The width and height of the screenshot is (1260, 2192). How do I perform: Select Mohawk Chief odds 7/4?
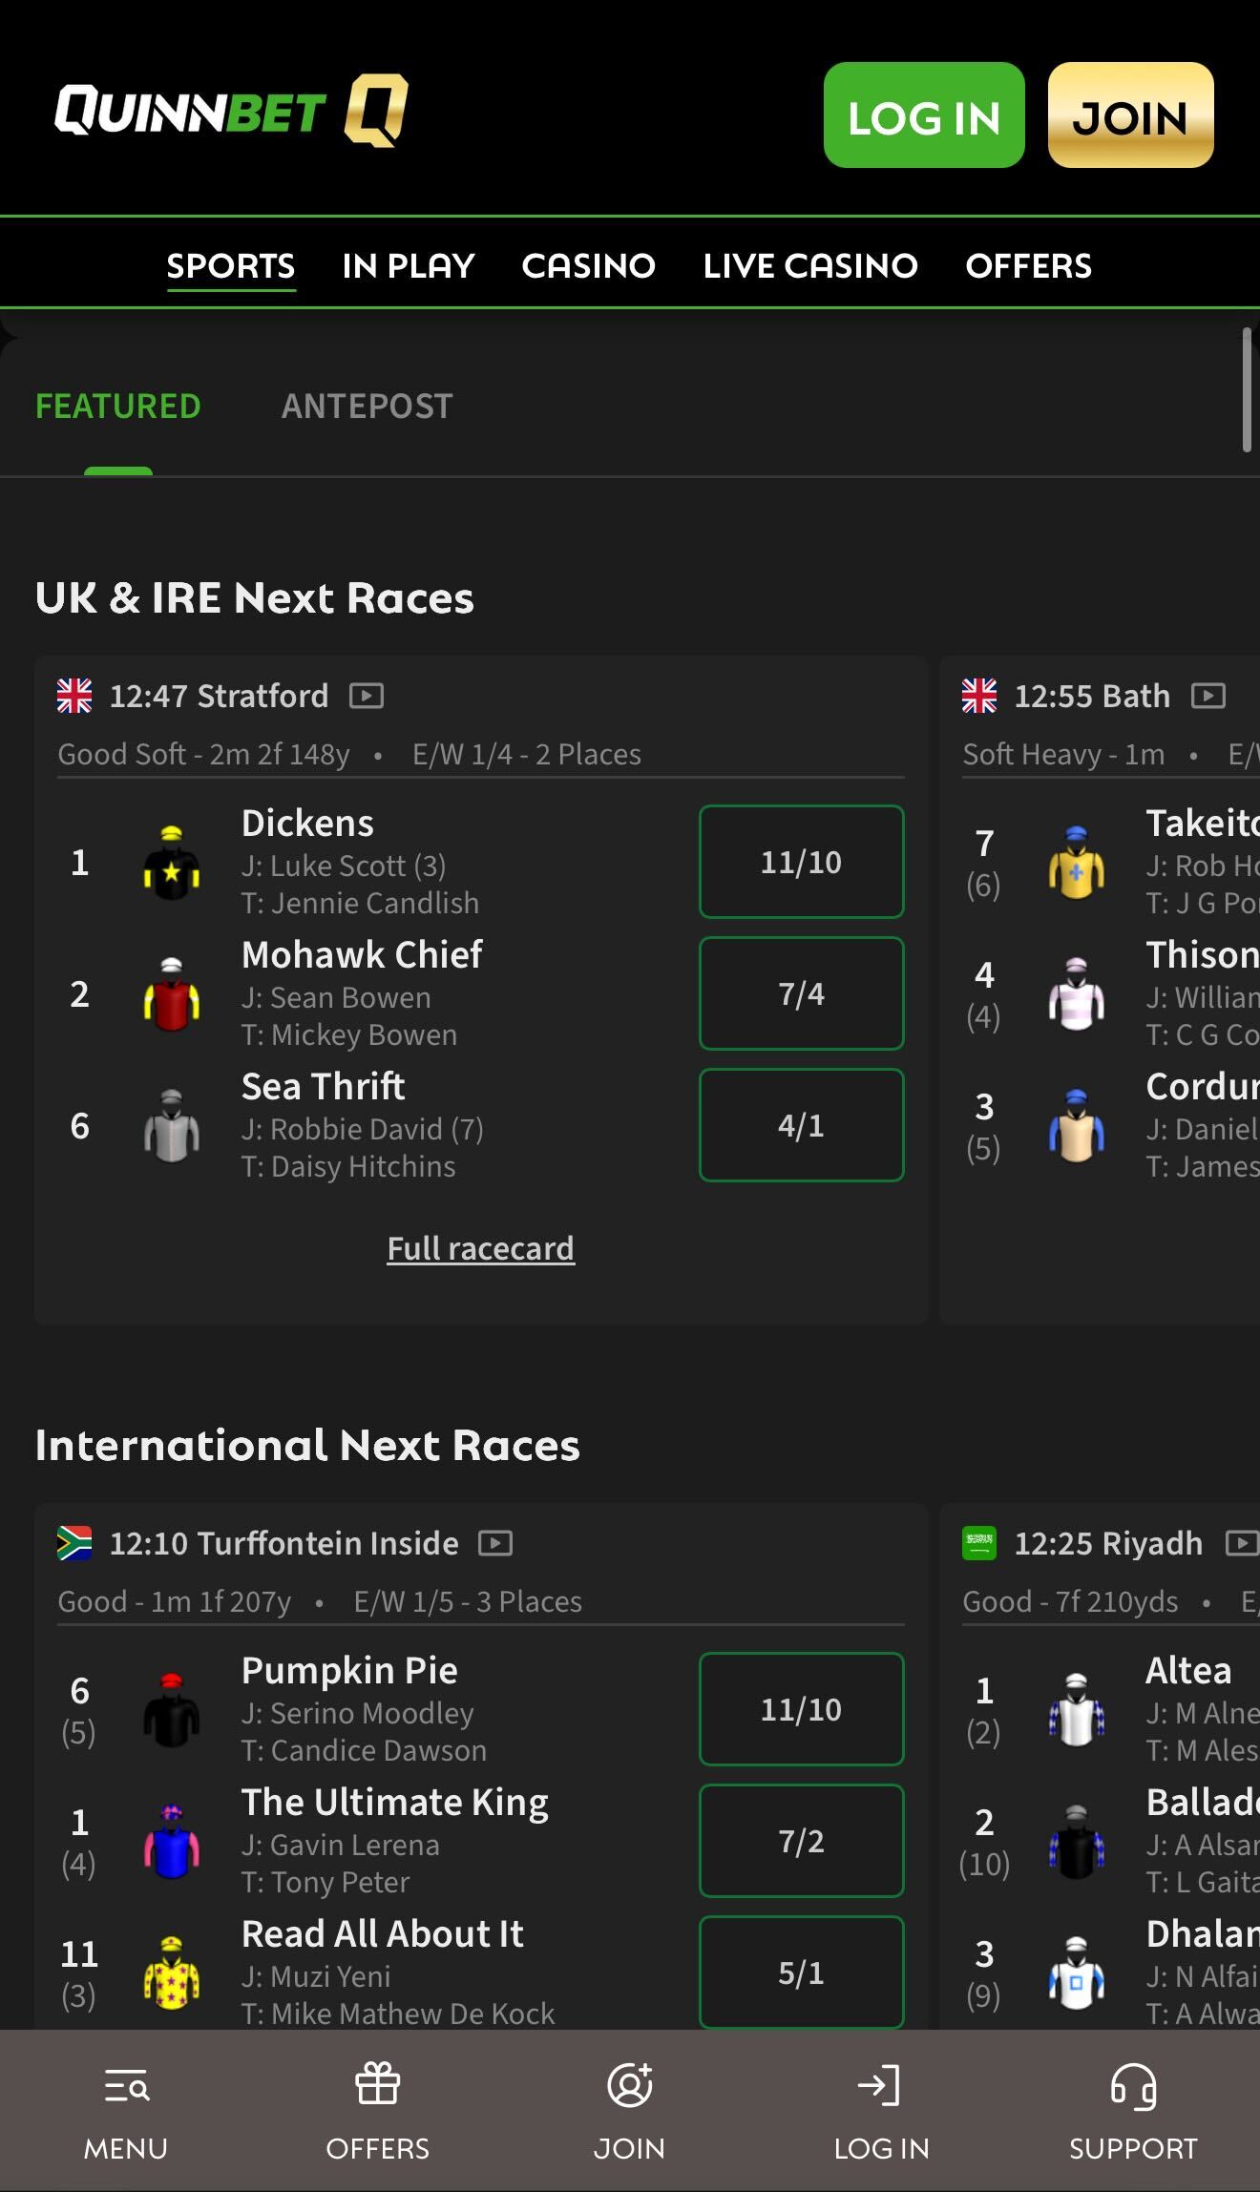coord(801,993)
